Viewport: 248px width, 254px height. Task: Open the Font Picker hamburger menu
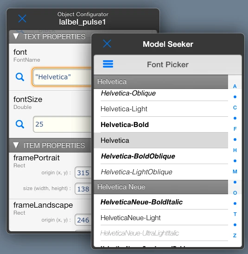point(108,64)
